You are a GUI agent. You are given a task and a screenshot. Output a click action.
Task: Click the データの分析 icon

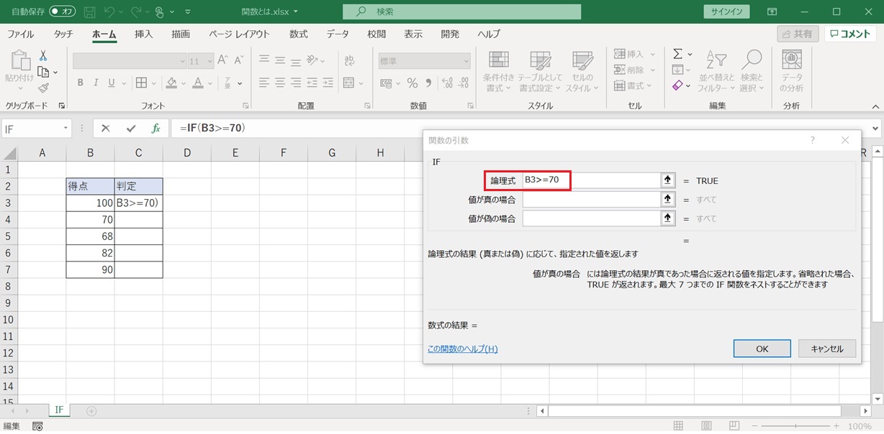click(792, 60)
